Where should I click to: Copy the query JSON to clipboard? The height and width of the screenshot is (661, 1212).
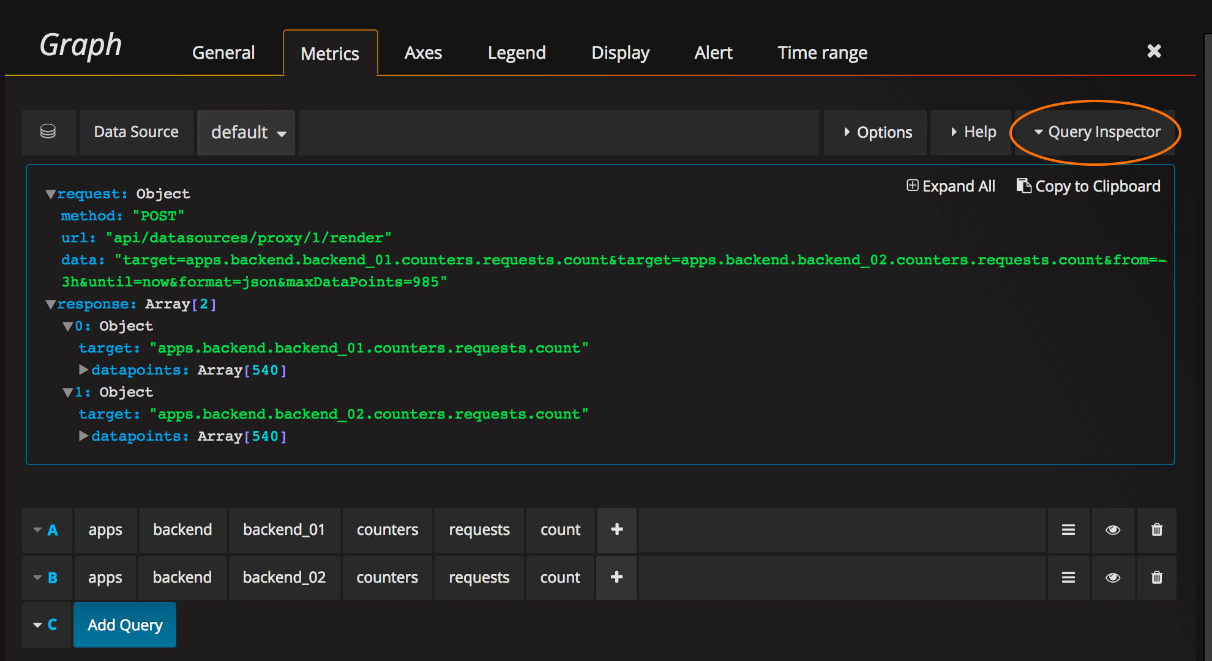click(x=1088, y=186)
